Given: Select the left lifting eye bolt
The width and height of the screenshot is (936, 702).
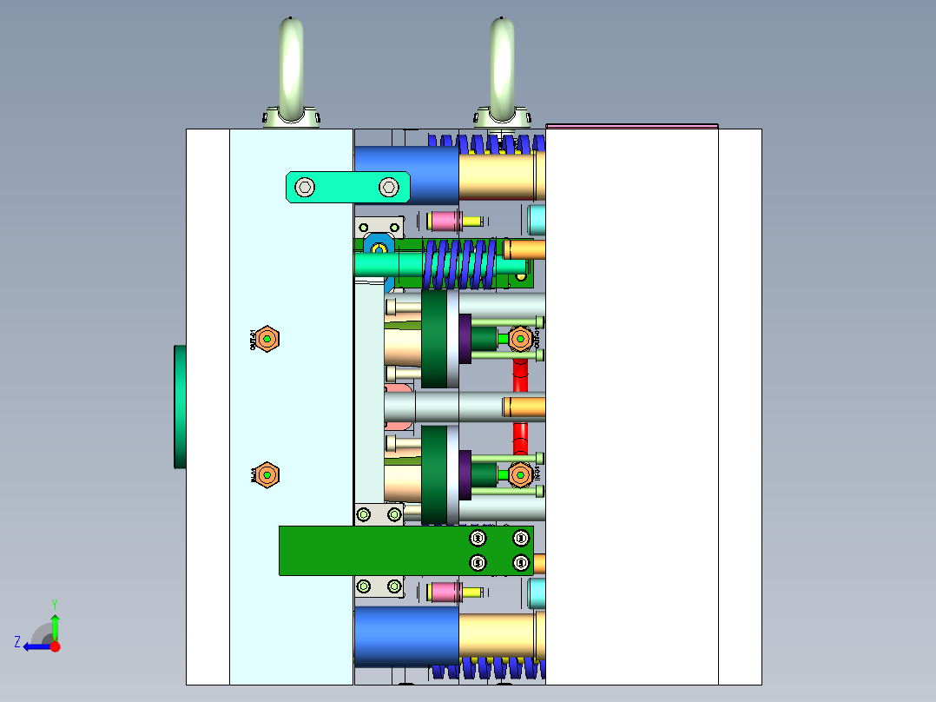Looking at the screenshot, I should click(x=292, y=70).
